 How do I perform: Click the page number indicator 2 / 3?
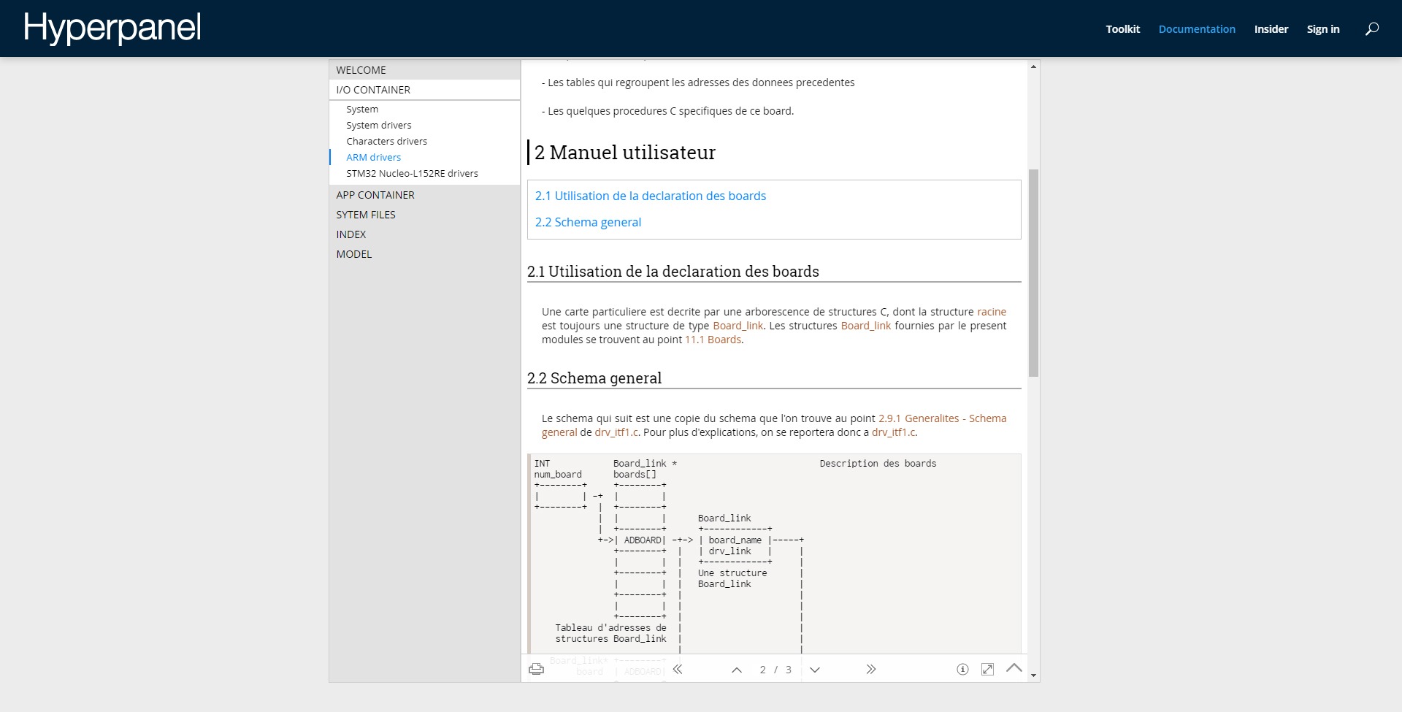(x=775, y=670)
